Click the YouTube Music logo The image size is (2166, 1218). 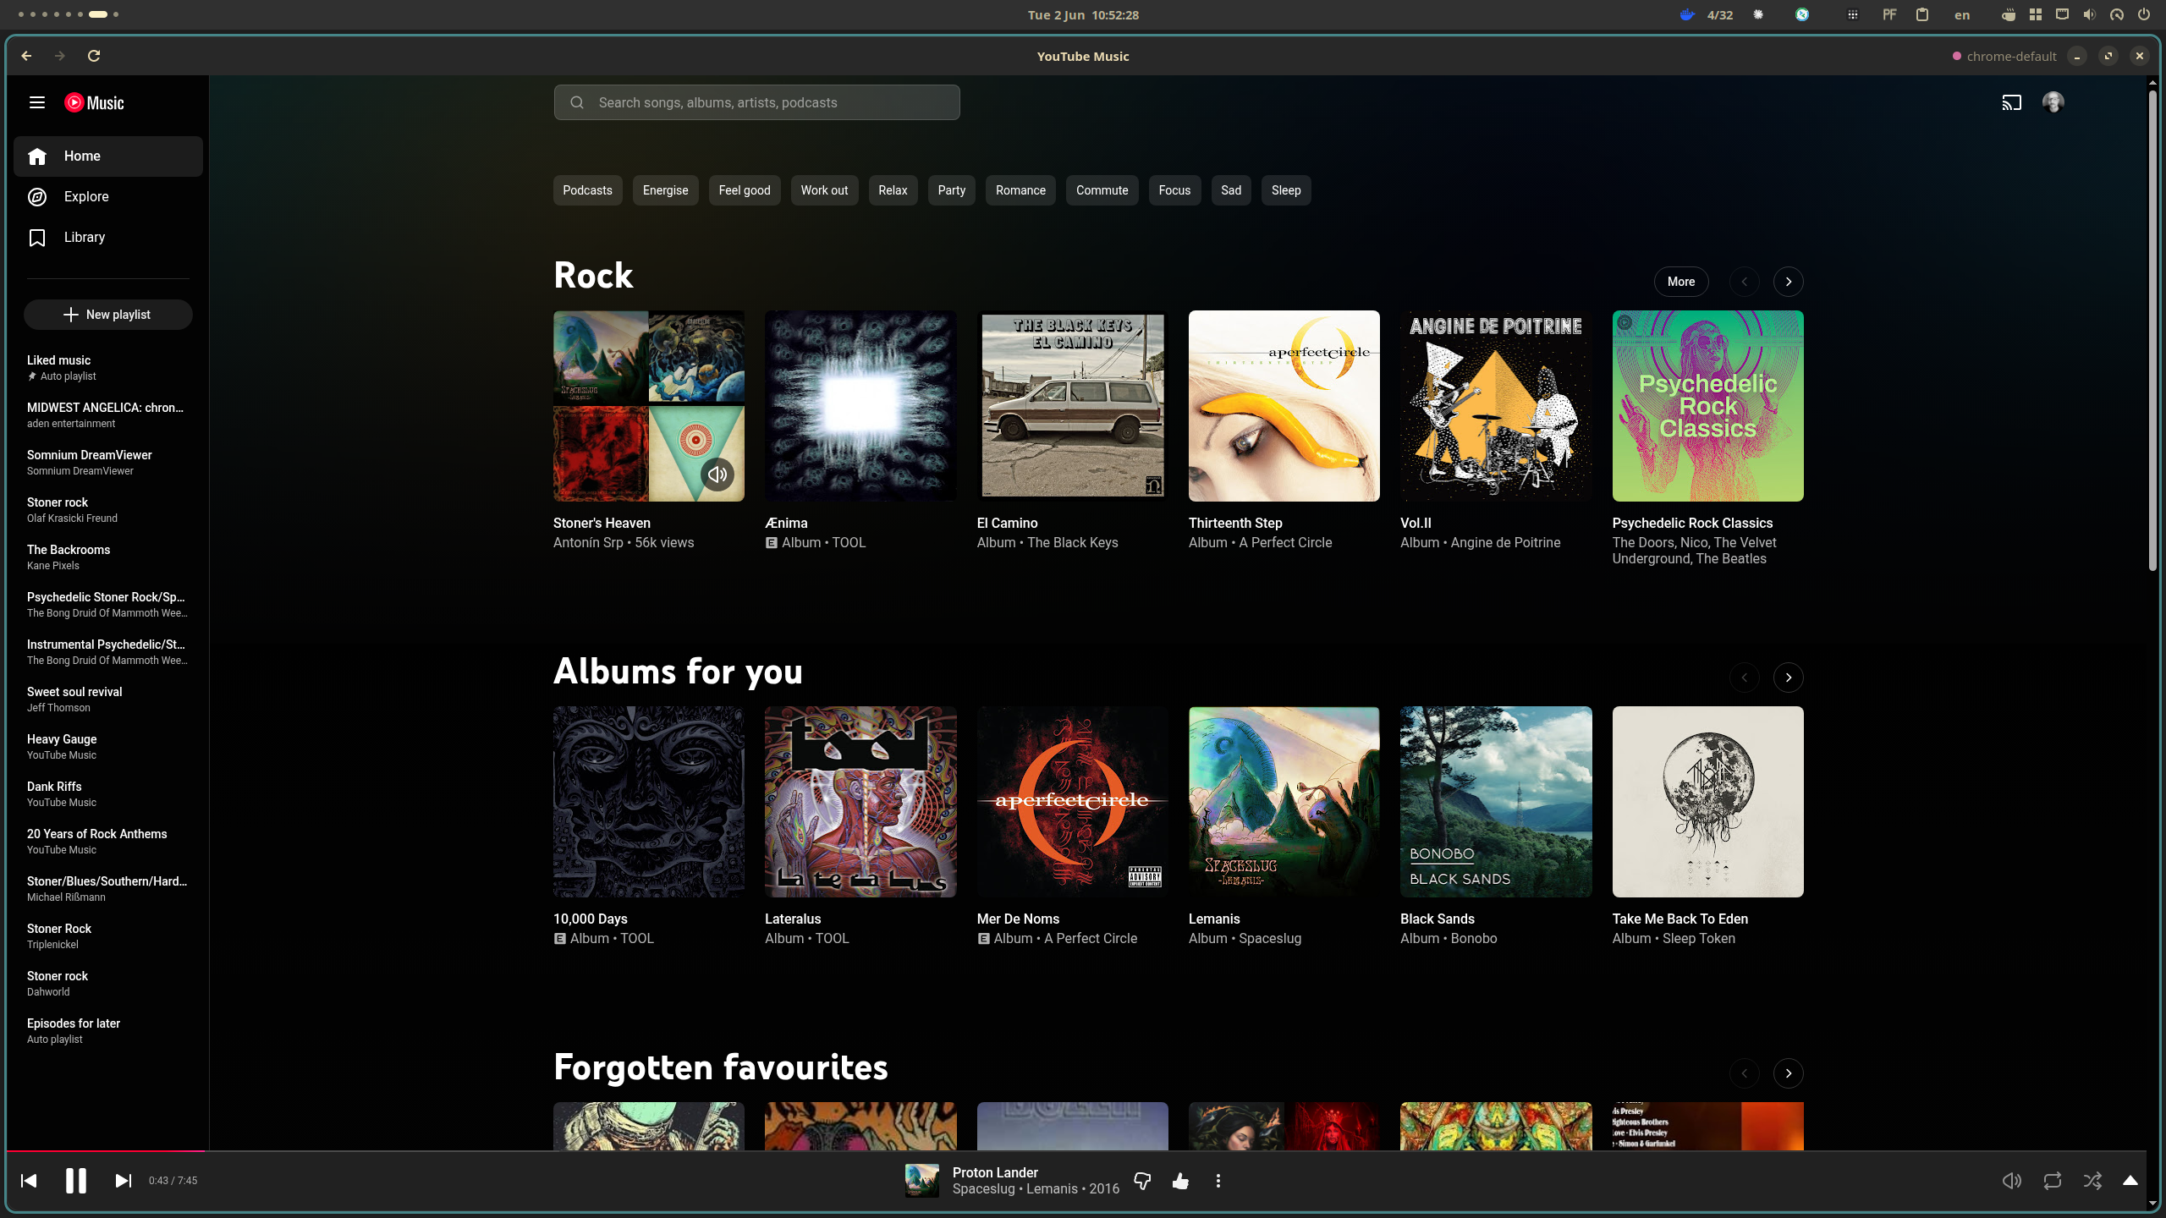tap(95, 102)
